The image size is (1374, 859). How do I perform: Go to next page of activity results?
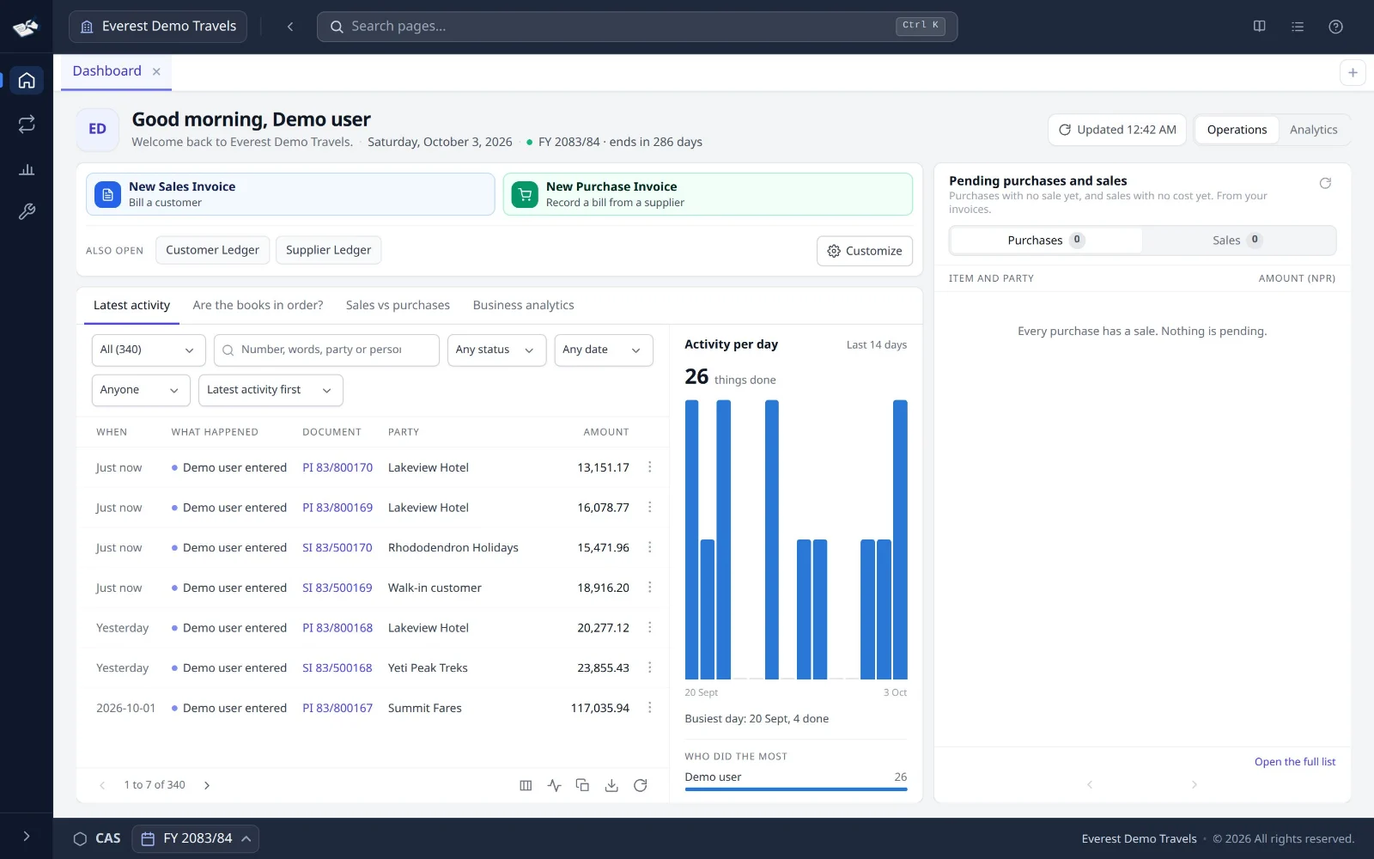pyautogui.click(x=207, y=785)
